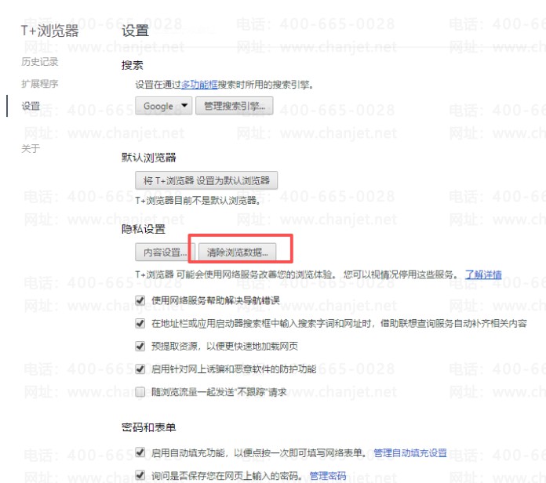Click the 搜索 section heading
Image resolution: width=546 pixels, height=483 pixels.
(133, 65)
